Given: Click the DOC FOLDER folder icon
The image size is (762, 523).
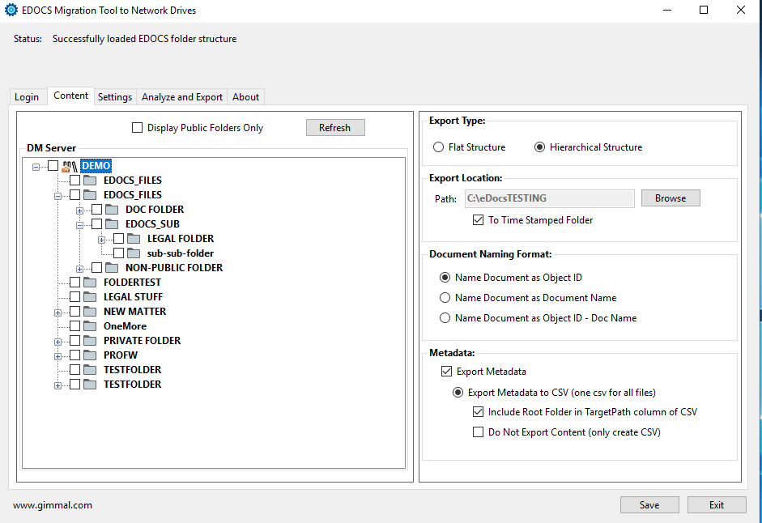Looking at the screenshot, I should click(x=112, y=210).
